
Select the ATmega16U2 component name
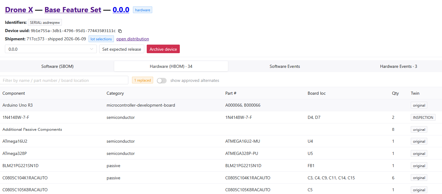(x=15, y=141)
